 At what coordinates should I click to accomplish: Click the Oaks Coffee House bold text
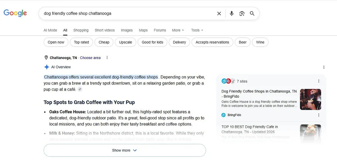tap(67, 112)
